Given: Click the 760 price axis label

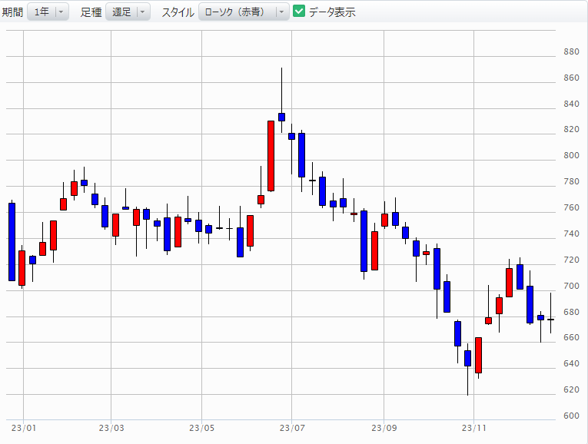Looking at the screenshot, I should 572,207.
